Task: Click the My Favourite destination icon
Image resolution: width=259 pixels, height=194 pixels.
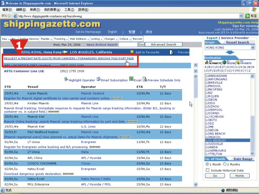Action: click(238, 63)
